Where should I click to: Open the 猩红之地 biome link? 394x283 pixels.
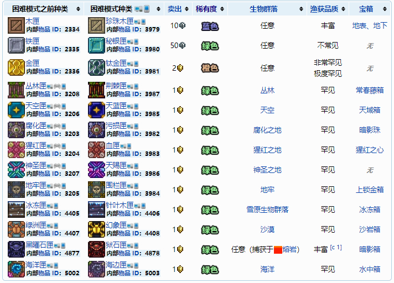coord(267,150)
